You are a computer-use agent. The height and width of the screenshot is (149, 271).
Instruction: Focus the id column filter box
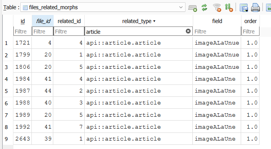23,31
